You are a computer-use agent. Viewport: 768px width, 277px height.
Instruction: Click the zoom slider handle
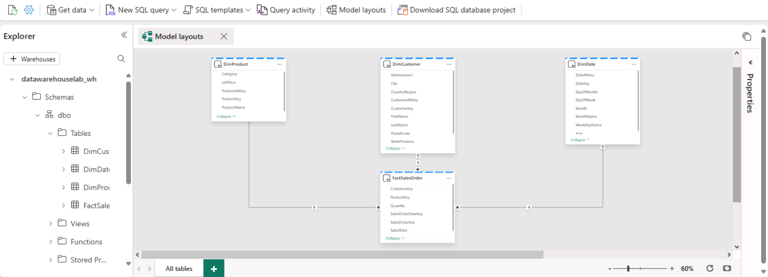point(628,268)
